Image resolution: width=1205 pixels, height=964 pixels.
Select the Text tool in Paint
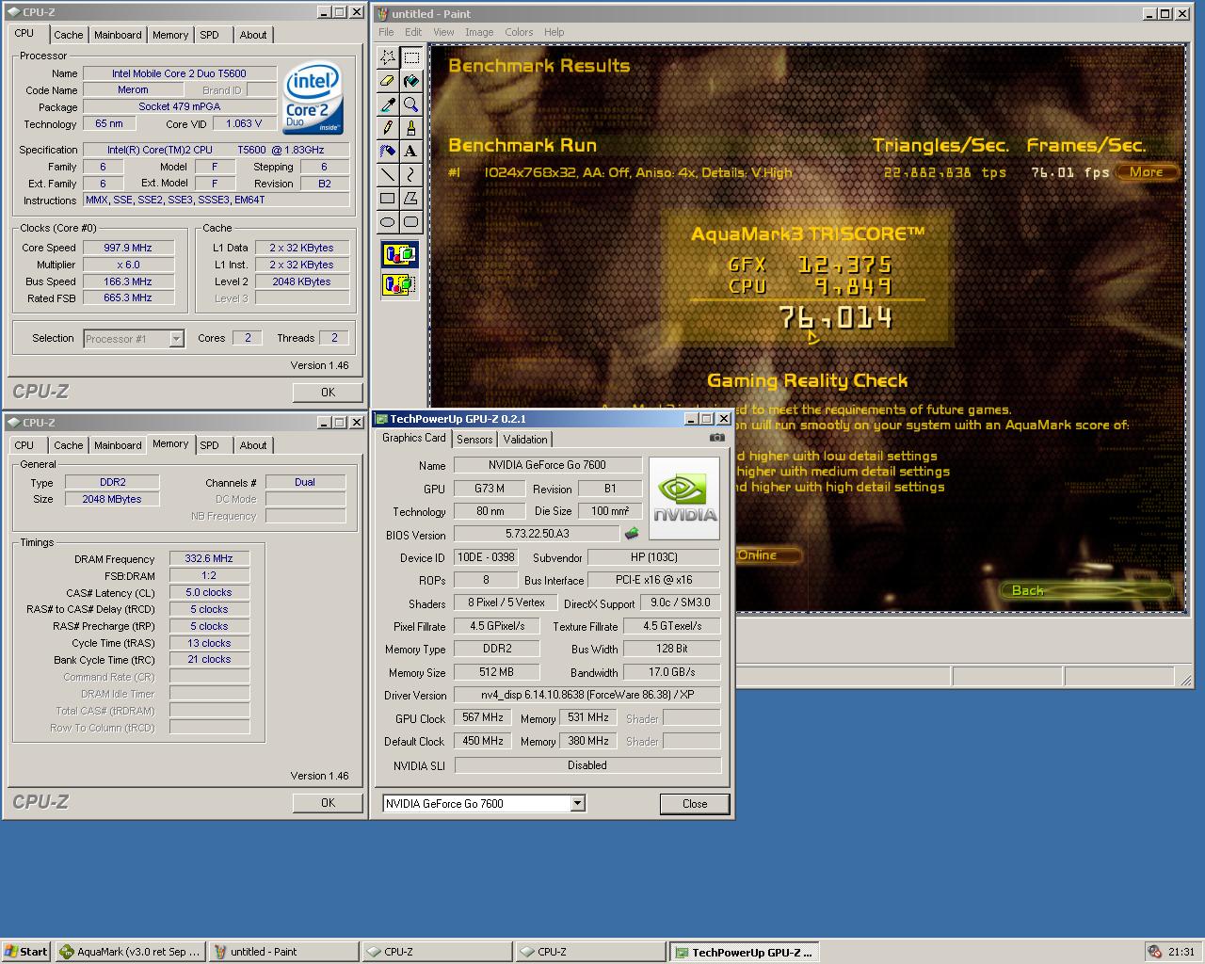[411, 151]
